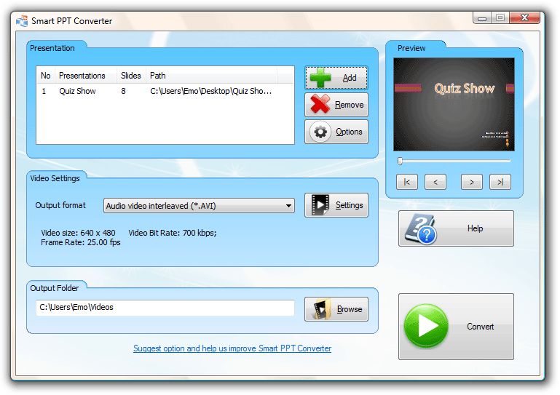Click the slide count 8 cell
560x395 pixels.
(x=123, y=91)
